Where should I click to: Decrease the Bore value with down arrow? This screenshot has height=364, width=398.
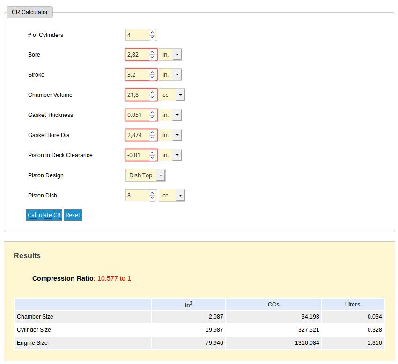(x=152, y=58)
